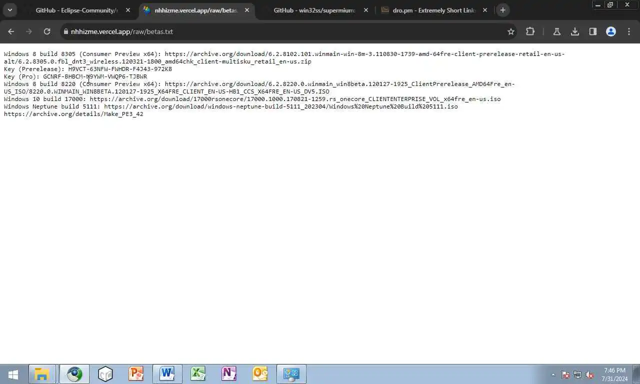Launch Outlook from the taskbar
Viewport: 640px width, 384px height.
point(260,374)
